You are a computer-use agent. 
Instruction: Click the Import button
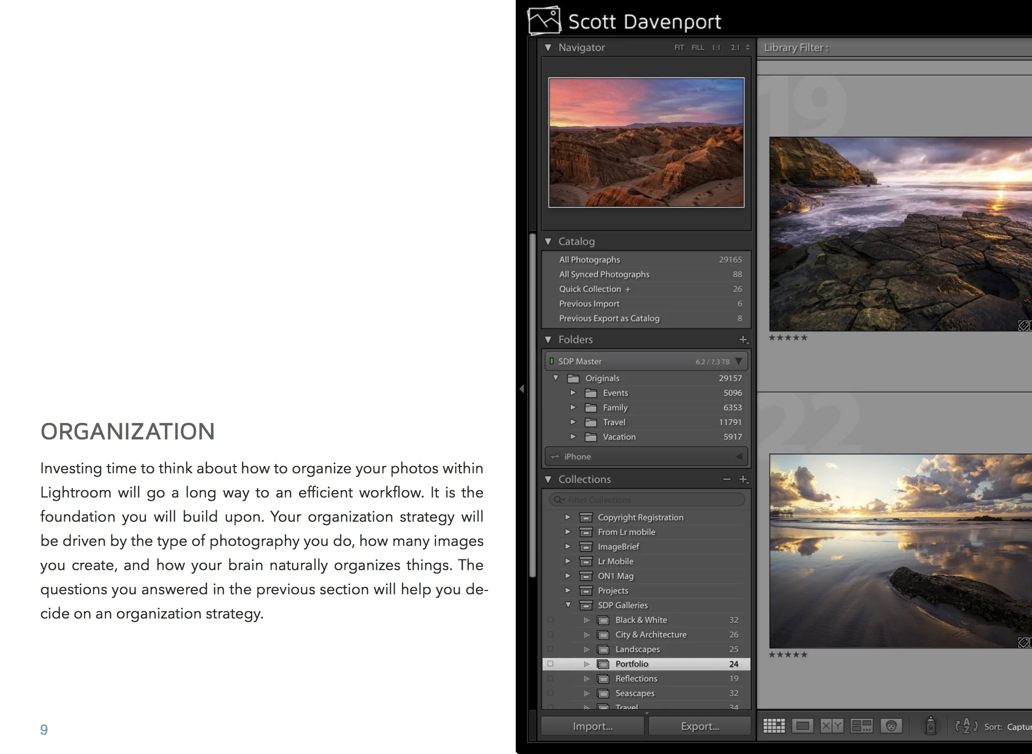[x=593, y=726]
